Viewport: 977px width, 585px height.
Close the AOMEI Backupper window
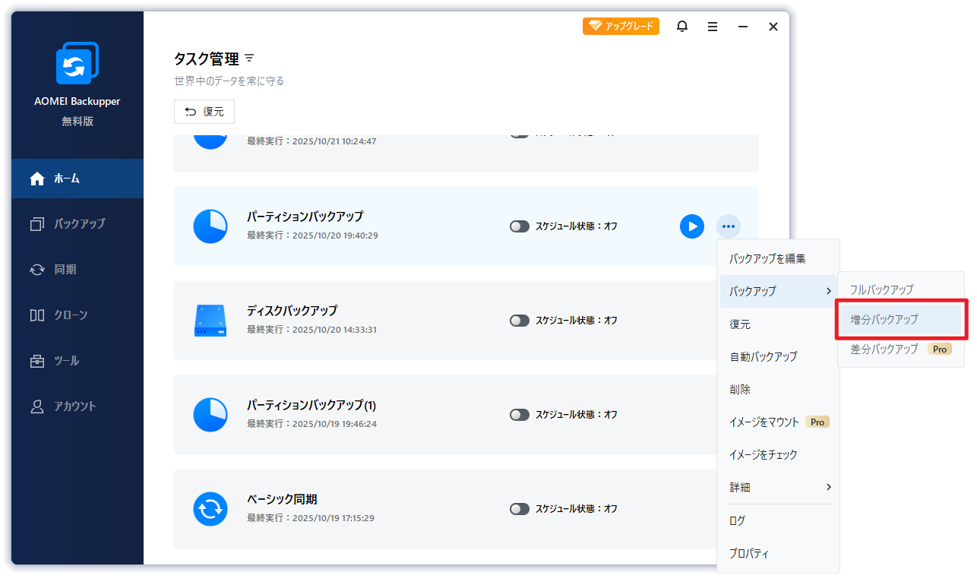coord(773,27)
